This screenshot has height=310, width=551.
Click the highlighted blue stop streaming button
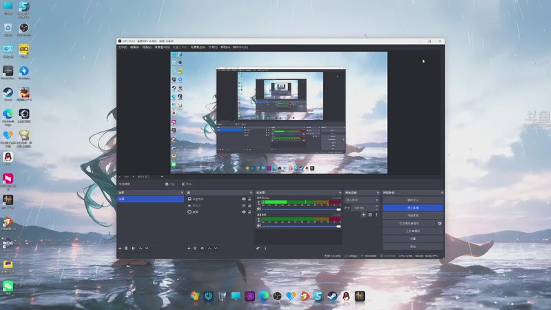413,208
